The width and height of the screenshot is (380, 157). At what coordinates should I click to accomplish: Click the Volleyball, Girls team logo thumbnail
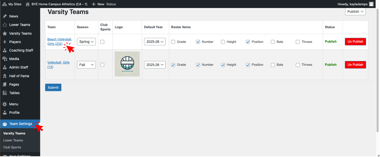point(127,64)
